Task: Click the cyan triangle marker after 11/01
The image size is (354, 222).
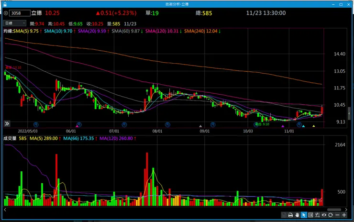Action: click(303, 126)
